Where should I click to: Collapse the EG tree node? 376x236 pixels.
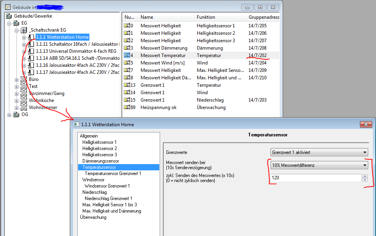click(x=10, y=23)
